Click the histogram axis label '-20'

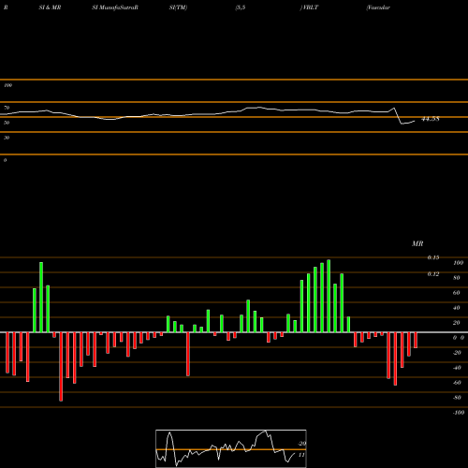(457, 353)
